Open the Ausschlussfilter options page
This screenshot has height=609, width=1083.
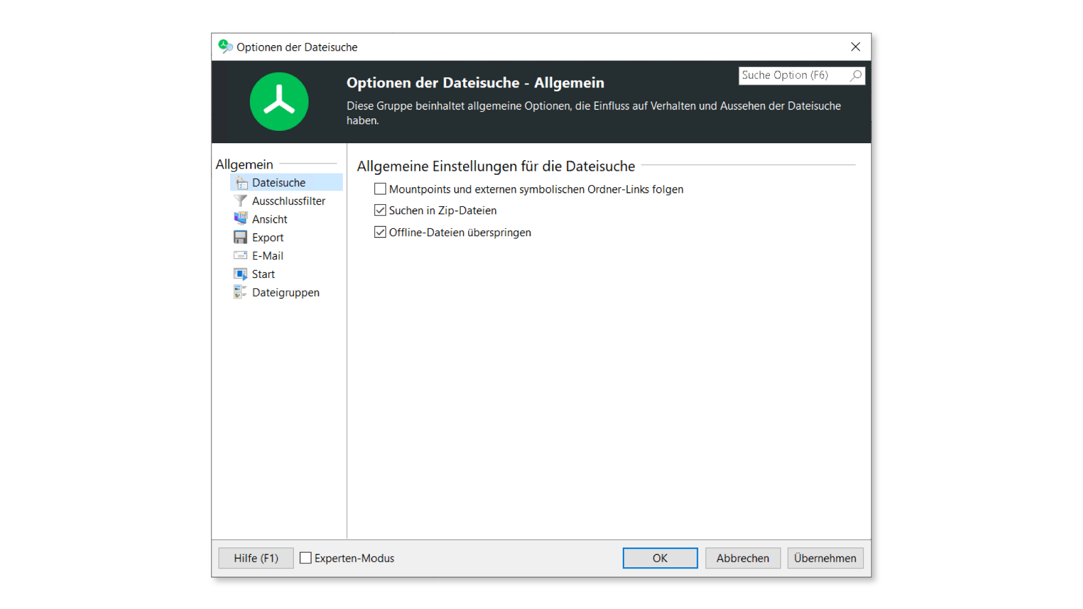[x=288, y=201]
